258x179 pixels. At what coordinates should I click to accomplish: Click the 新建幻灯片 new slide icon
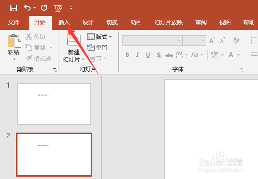click(x=74, y=40)
